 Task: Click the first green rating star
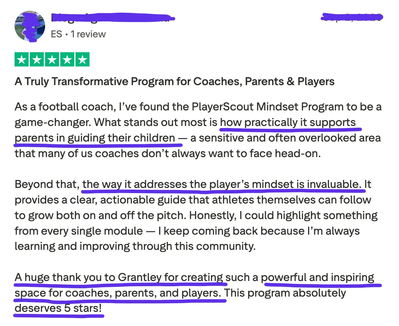(22, 60)
